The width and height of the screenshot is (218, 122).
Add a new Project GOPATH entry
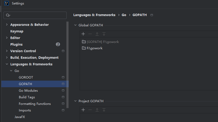[x=83, y=110]
